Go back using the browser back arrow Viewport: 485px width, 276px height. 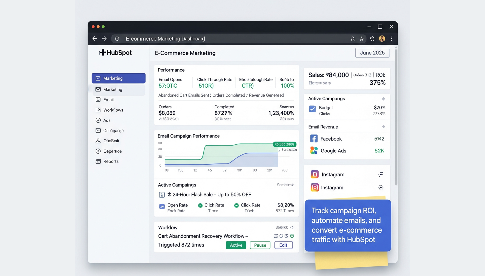[x=95, y=39]
